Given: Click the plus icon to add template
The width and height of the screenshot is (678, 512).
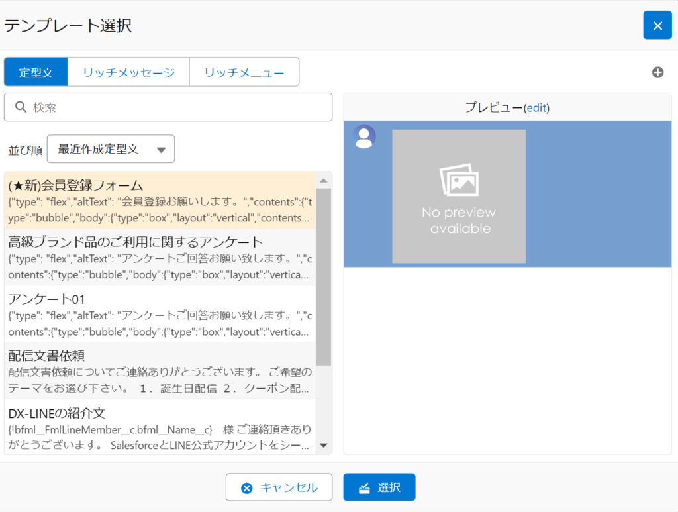Looking at the screenshot, I should (x=657, y=72).
